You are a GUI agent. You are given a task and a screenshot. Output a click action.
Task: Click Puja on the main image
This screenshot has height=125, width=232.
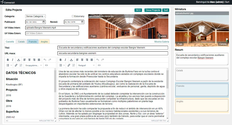point(93,36)
